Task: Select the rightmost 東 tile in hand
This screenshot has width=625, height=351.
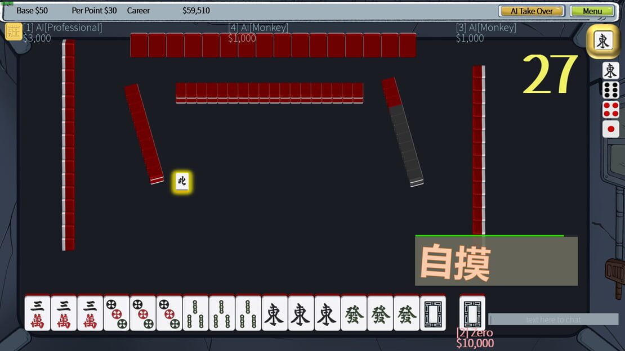Action: pos(327,313)
